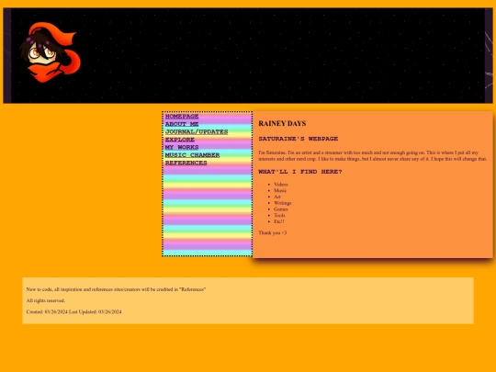The image size is (496, 372).
Task: Click the All rights reserved footer text
Action: [46, 300]
